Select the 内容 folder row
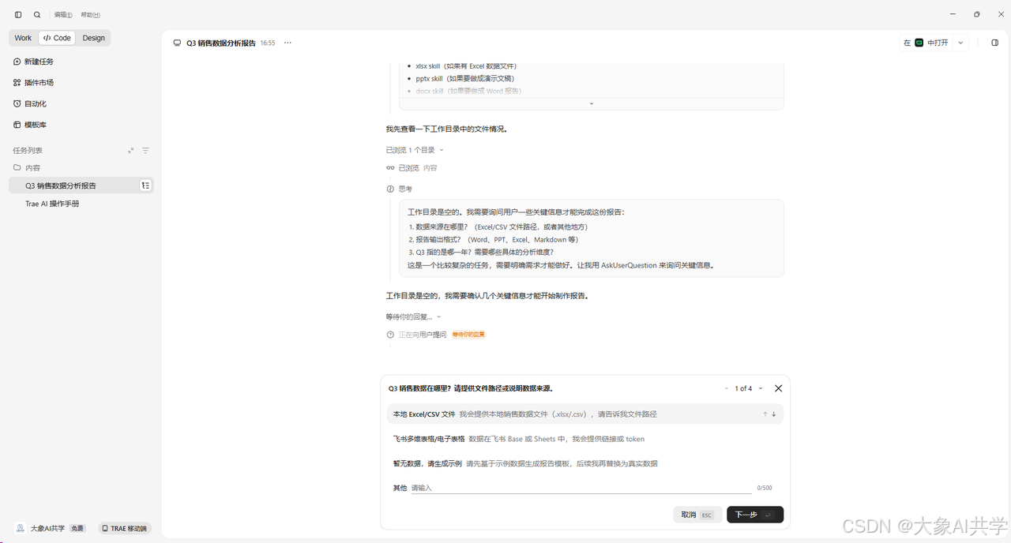The image size is (1011, 543). click(x=81, y=168)
